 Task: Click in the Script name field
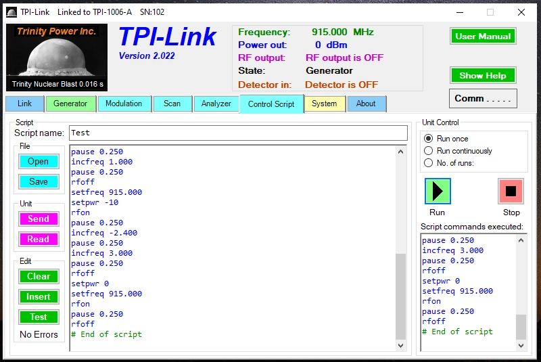click(238, 133)
